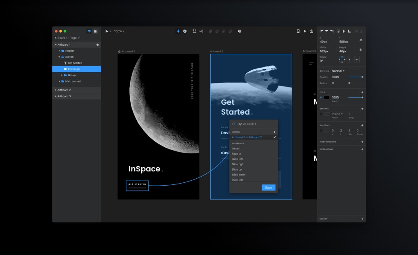Toggle the aspect ratio lock icon
This screenshot has height=255, width=418.
click(x=360, y=50)
